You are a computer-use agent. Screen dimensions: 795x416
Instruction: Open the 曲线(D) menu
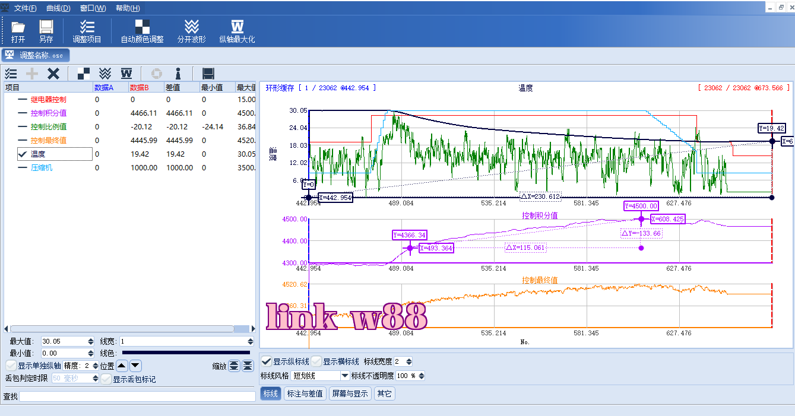point(58,8)
